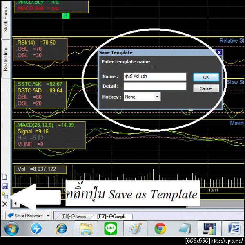Open the blue lightning app in taskbar

(36, 229)
